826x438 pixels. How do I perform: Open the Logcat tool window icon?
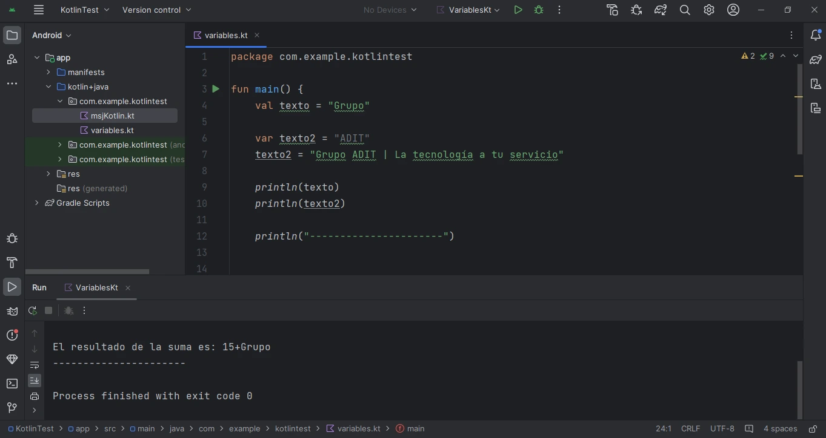click(12, 311)
